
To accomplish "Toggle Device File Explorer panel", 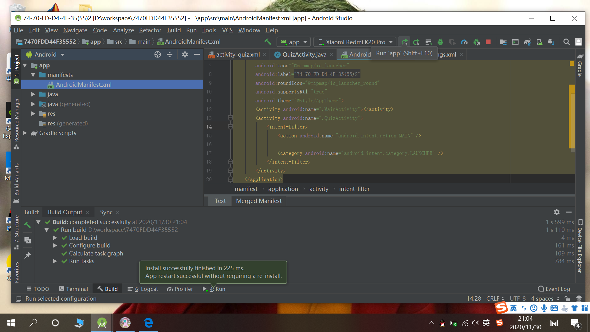I will point(580,246).
